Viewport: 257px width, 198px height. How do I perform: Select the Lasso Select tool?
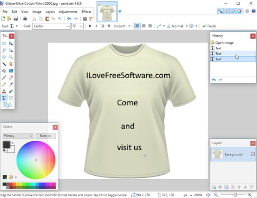coord(4,50)
